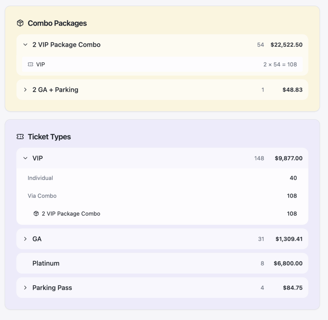The height and width of the screenshot is (320, 328).
Task: Click the Combo Packages section heading
Action: pyautogui.click(x=57, y=23)
